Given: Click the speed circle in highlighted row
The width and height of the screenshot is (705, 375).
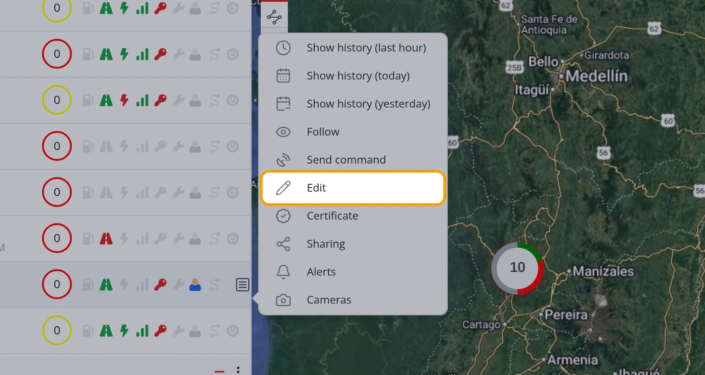Looking at the screenshot, I should coord(57,284).
